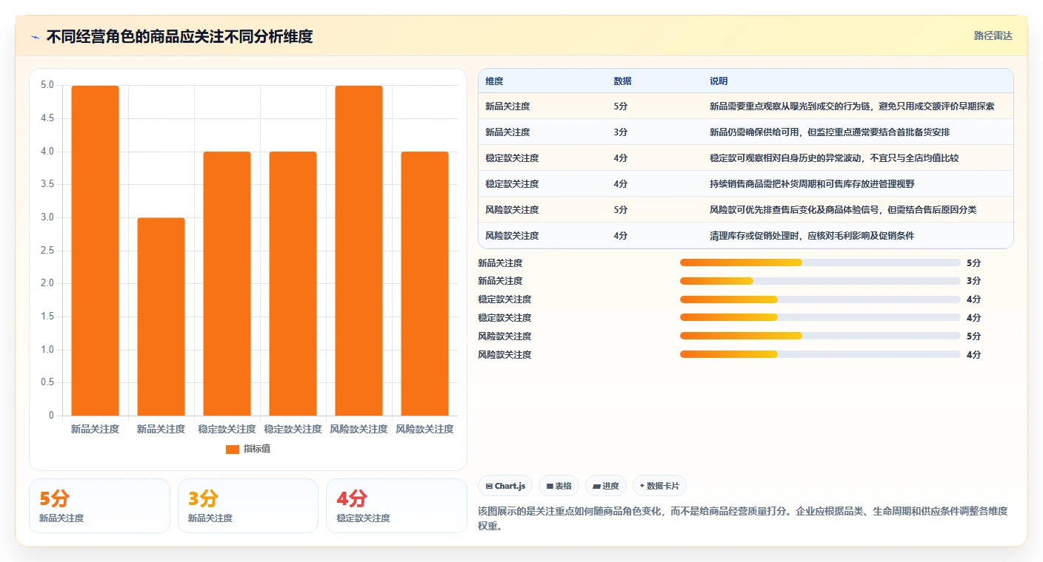
Task: Click the 风险款关注度 5分 progress bar
Action: 820,336
